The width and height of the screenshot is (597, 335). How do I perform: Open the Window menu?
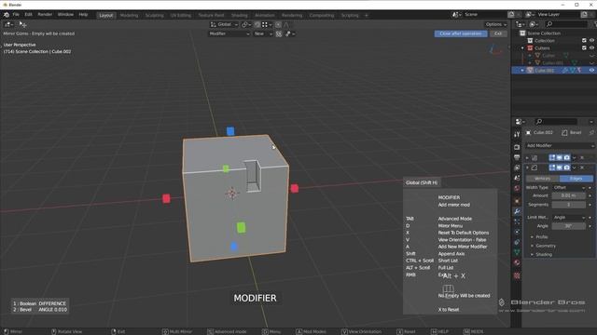(x=65, y=15)
